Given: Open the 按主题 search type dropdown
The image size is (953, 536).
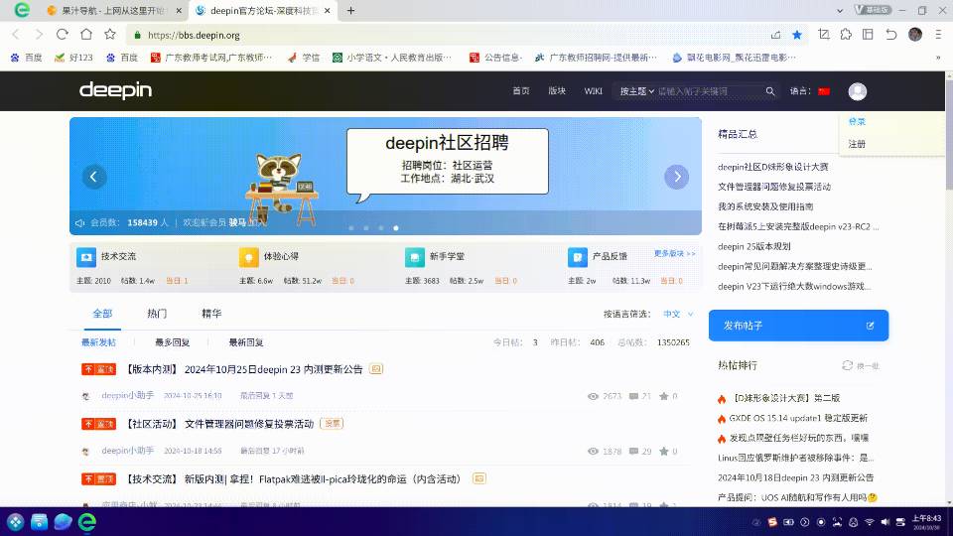Looking at the screenshot, I should tap(636, 91).
